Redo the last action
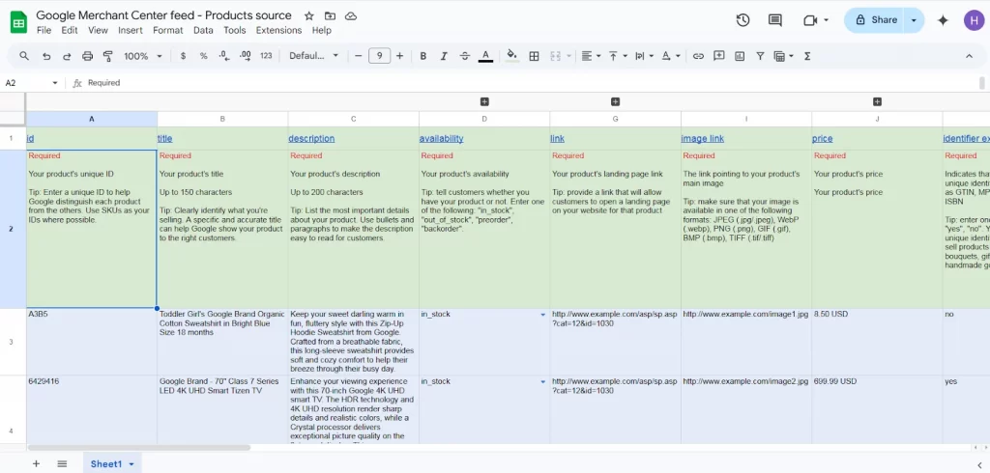 (x=67, y=56)
